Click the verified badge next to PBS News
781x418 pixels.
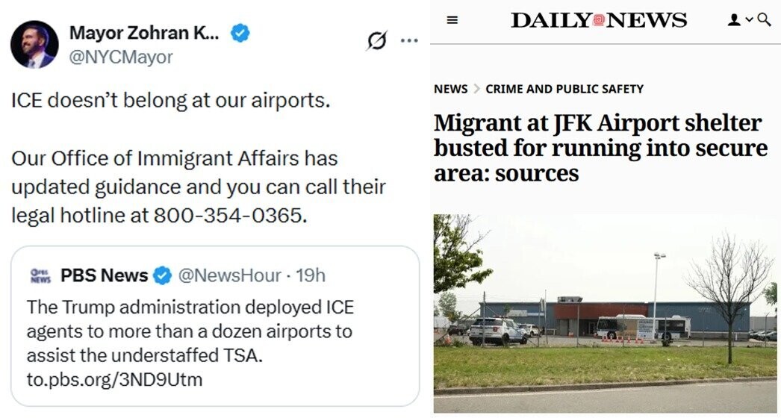point(162,275)
